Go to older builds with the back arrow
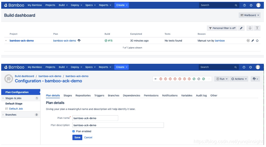This screenshot has height=147, width=266. point(156,79)
